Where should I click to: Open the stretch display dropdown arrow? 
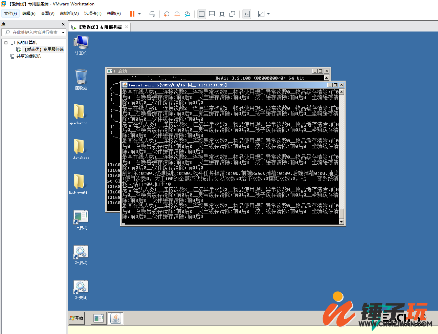[x=268, y=14]
